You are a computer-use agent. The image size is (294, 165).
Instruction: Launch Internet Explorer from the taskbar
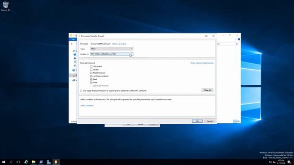[x=26, y=162]
